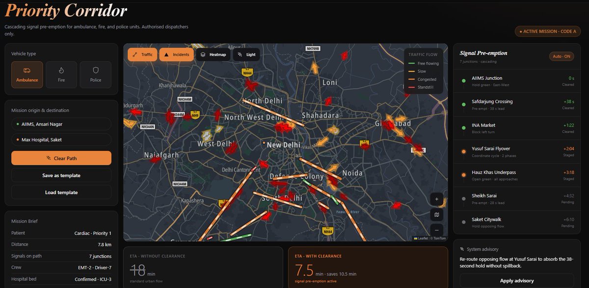Click the Slow legend entry
The height and width of the screenshot is (288, 589).
click(417, 72)
